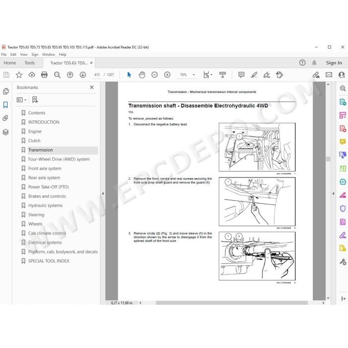This screenshot has height=348, width=348.
Task: Expand right tools pane labels
Action: 343,299
